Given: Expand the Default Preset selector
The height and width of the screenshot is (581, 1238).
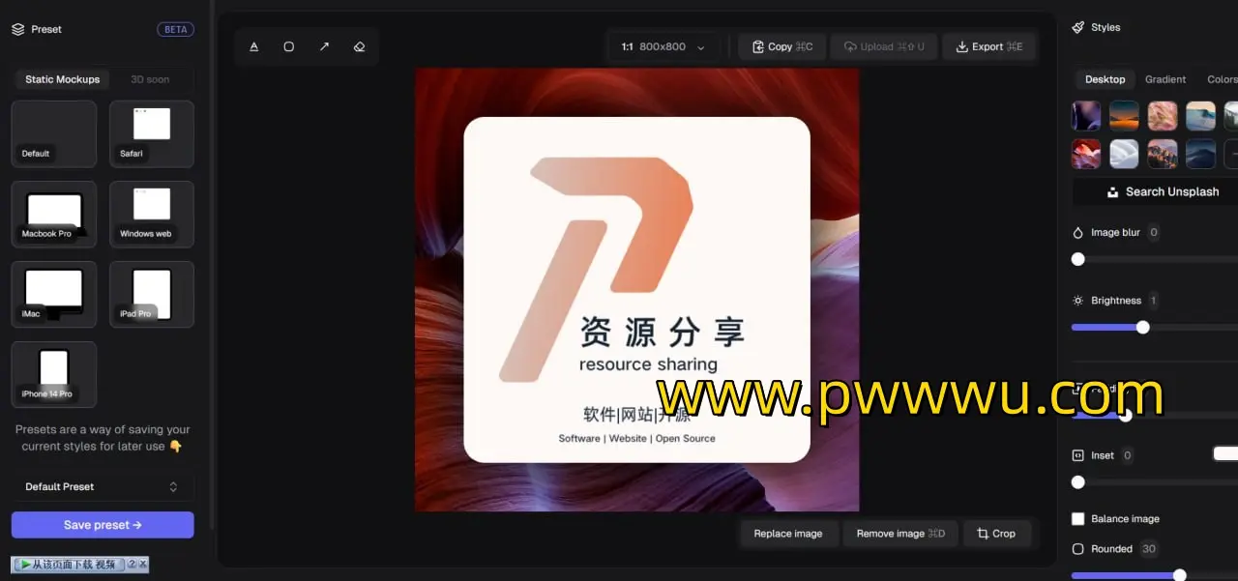Looking at the screenshot, I should tap(103, 487).
